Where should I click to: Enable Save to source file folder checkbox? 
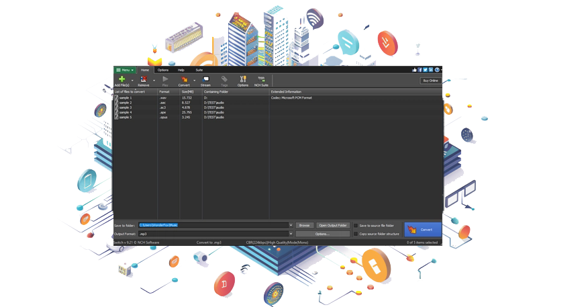click(356, 226)
